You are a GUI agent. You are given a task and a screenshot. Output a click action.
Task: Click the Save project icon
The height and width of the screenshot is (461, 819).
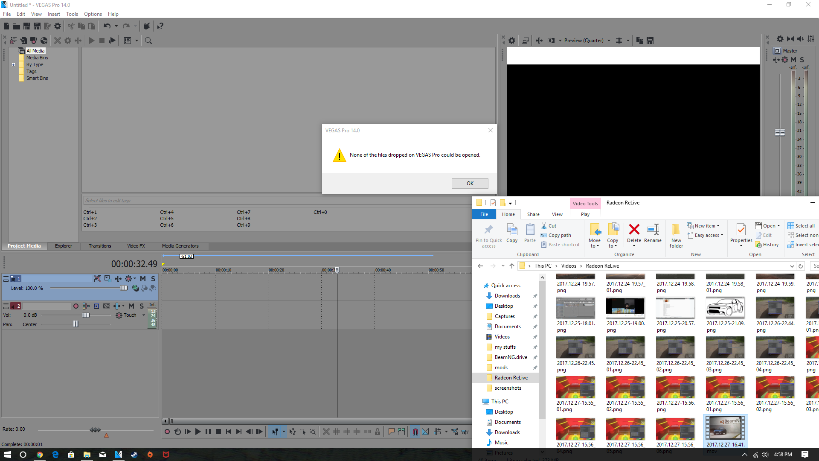26,26
